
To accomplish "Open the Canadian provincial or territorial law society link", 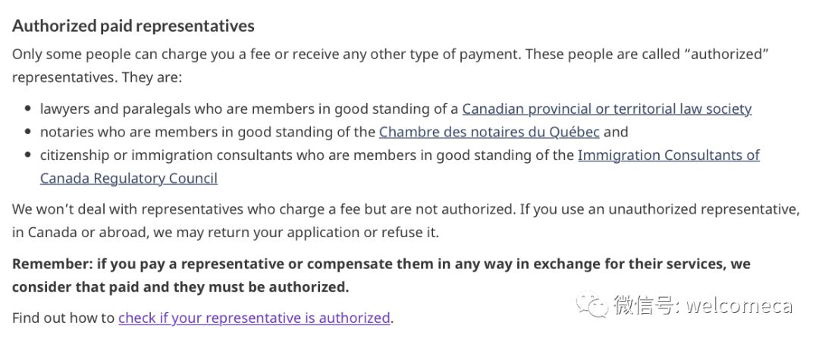I will click(607, 109).
